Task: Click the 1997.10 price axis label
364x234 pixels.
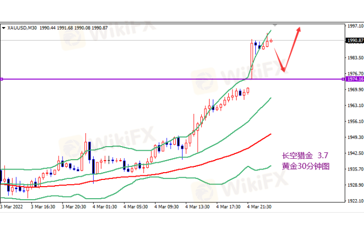Action: click(x=354, y=25)
